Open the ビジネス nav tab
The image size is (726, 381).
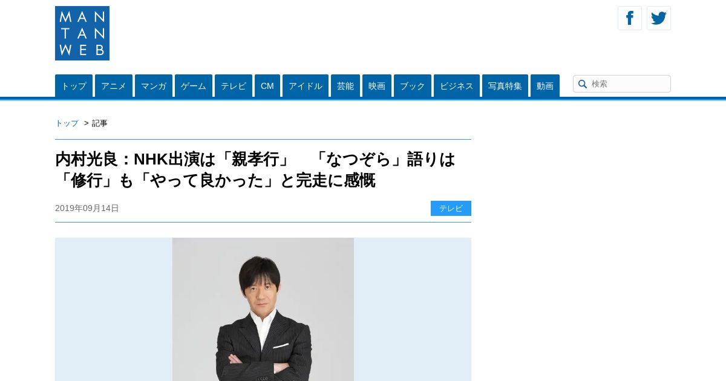(457, 86)
